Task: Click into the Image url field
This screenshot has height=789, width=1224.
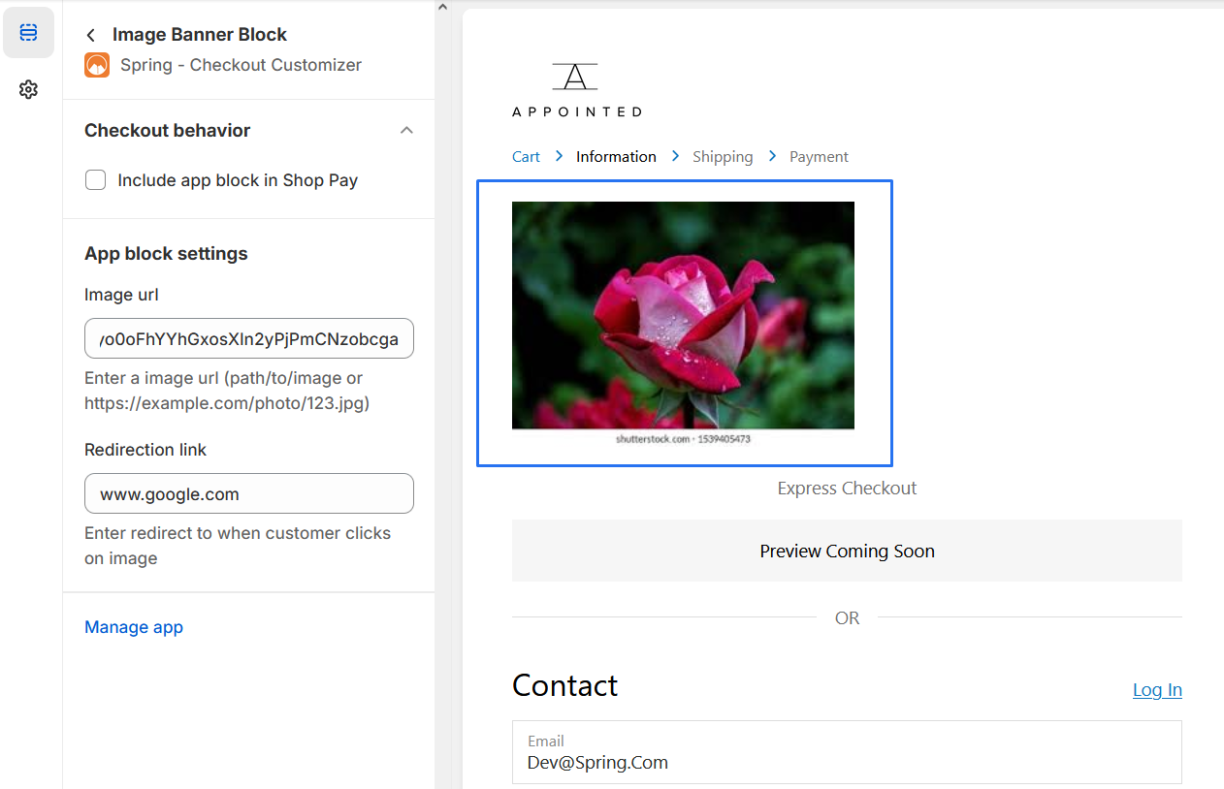Action: pyautogui.click(x=249, y=338)
